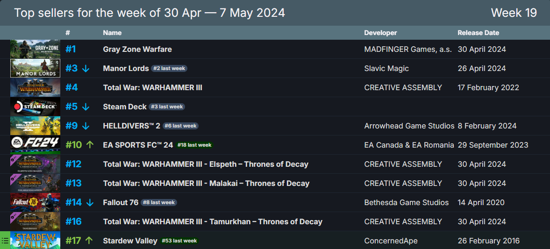The height and width of the screenshot is (249, 550).
Task: Click the Tamurkhan Thrones of Decay thumbnail
Action: (35, 221)
